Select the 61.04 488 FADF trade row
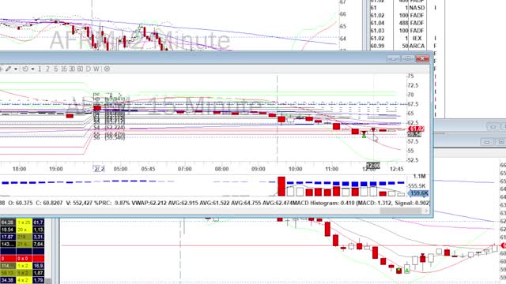 pyautogui.click(x=407, y=23)
